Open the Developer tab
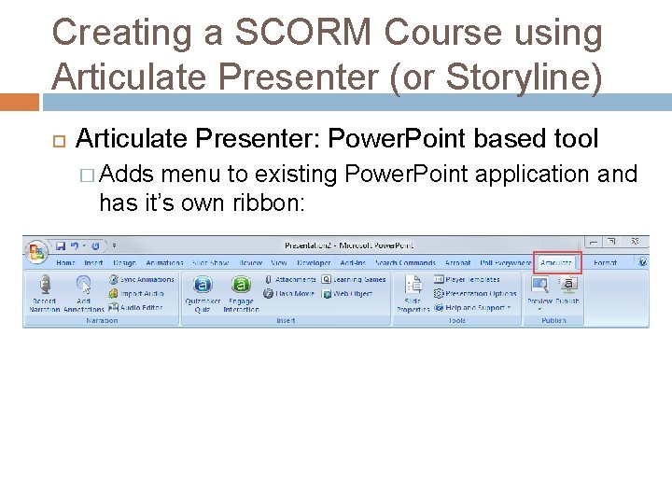672x504 pixels. [314, 262]
